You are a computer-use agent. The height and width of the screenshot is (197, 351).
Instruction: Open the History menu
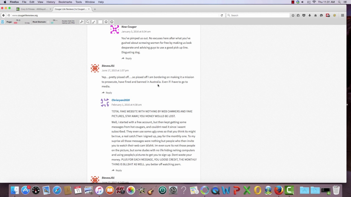point(51,2)
